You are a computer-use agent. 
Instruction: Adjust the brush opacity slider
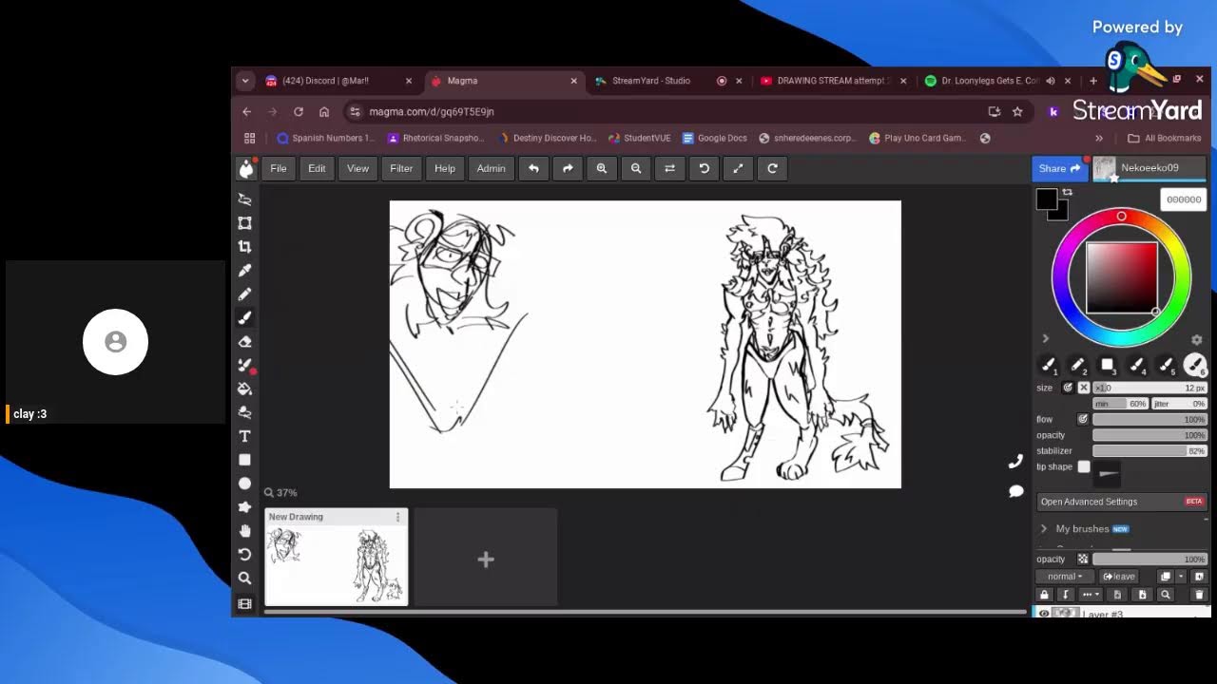1149,435
